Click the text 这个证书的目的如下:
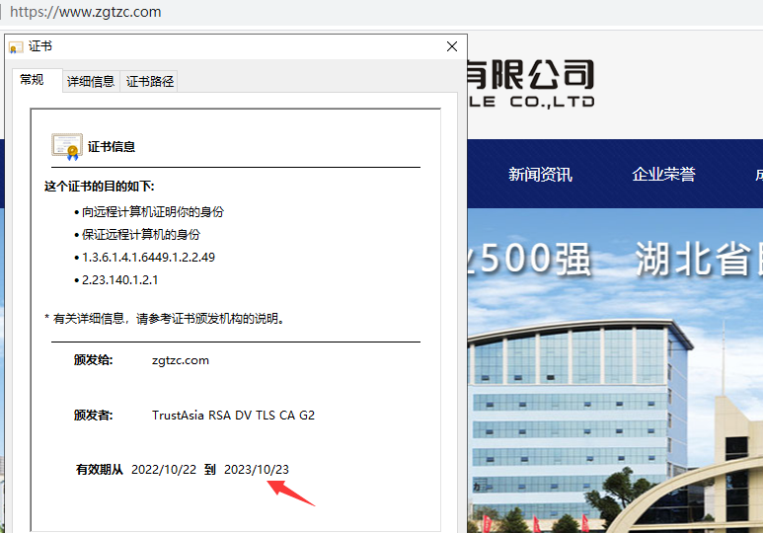763x533 pixels. pyautogui.click(x=100, y=187)
